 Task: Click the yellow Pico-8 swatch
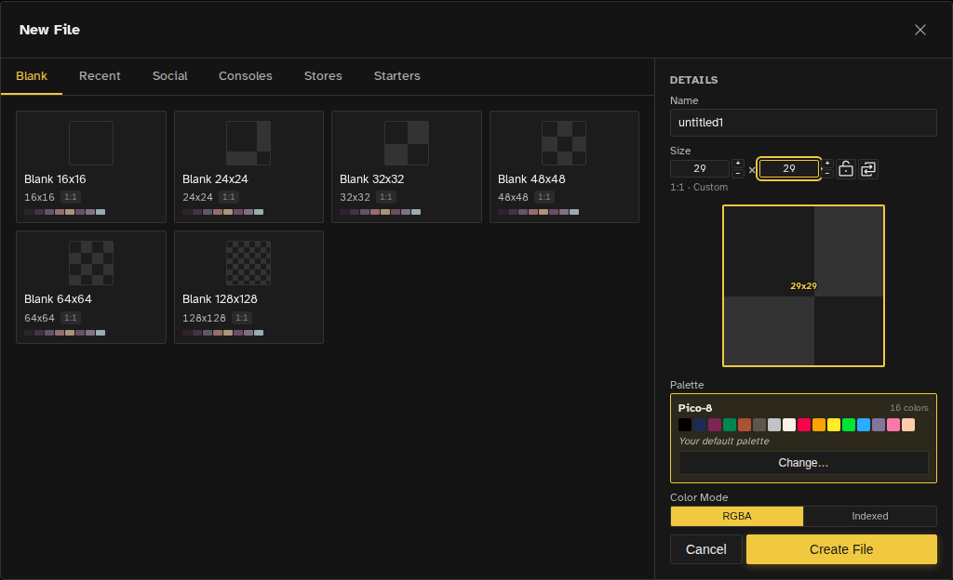(833, 425)
